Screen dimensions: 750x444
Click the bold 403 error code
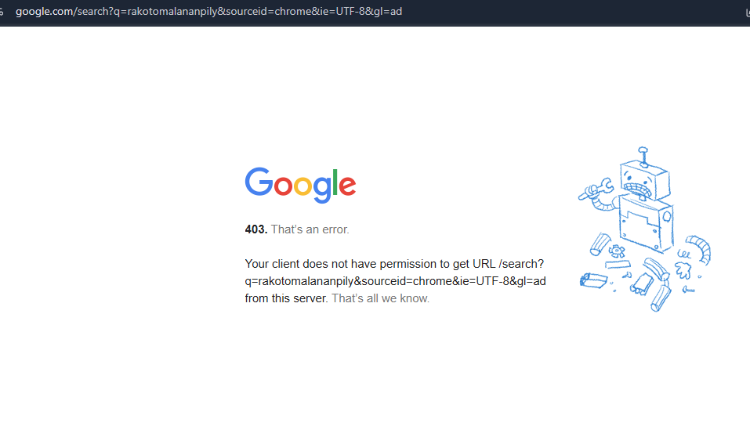click(256, 229)
